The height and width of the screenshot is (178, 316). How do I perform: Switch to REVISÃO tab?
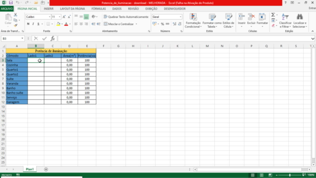point(133,9)
